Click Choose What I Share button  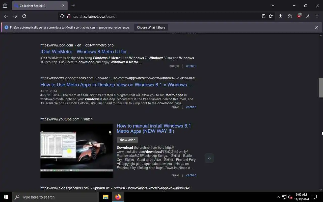point(151,27)
